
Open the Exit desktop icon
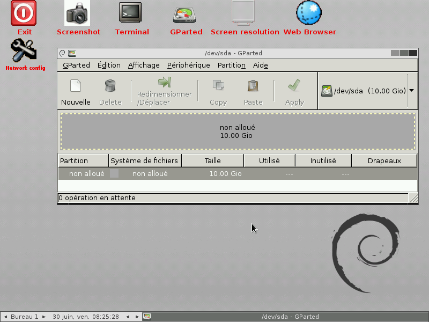(x=24, y=13)
